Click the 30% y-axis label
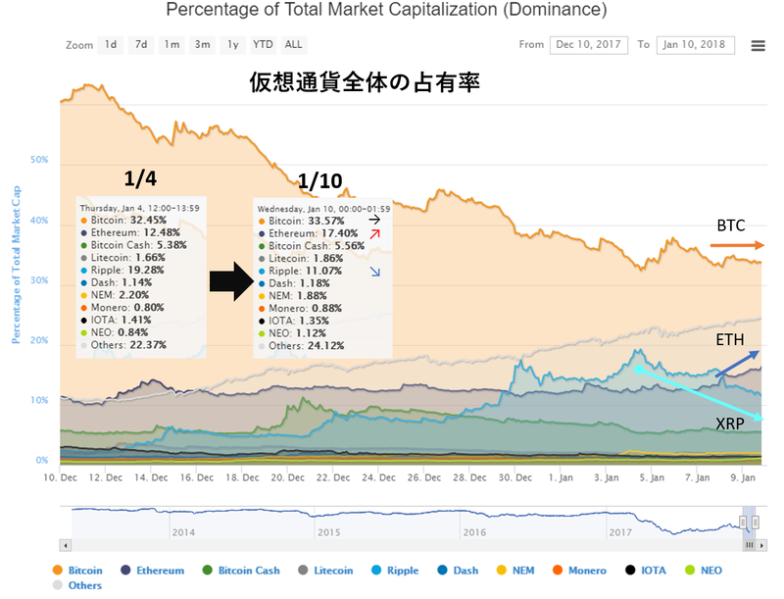The height and width of the screenshot is (599, 784). point(39,280)
